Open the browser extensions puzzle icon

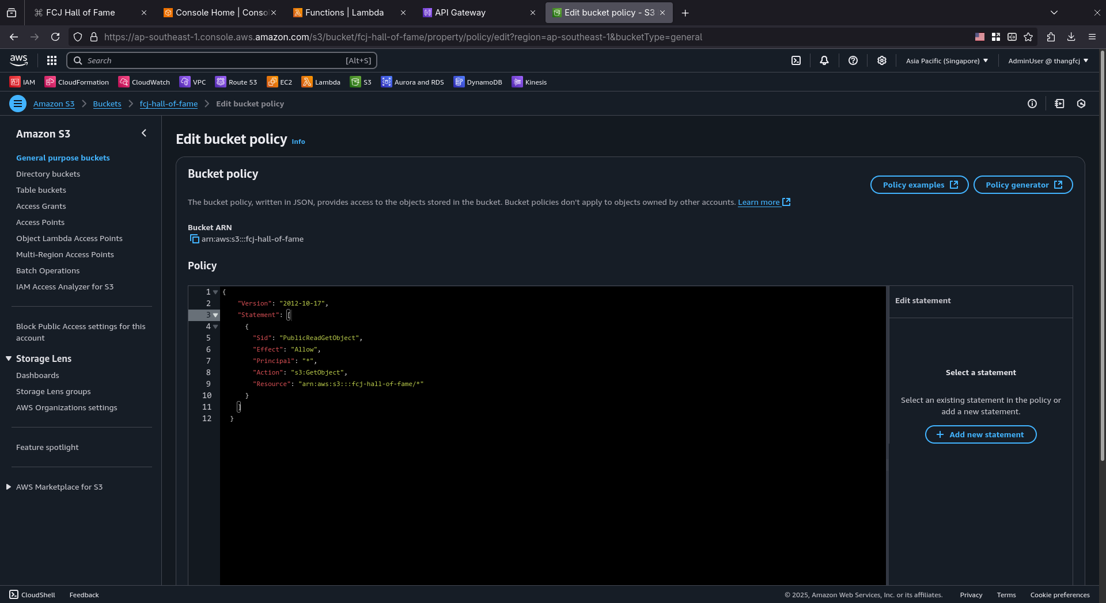pyautogui.click(x=1051, y=37)
